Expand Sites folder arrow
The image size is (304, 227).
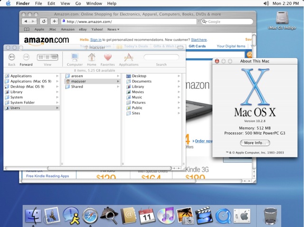[179, 113]
